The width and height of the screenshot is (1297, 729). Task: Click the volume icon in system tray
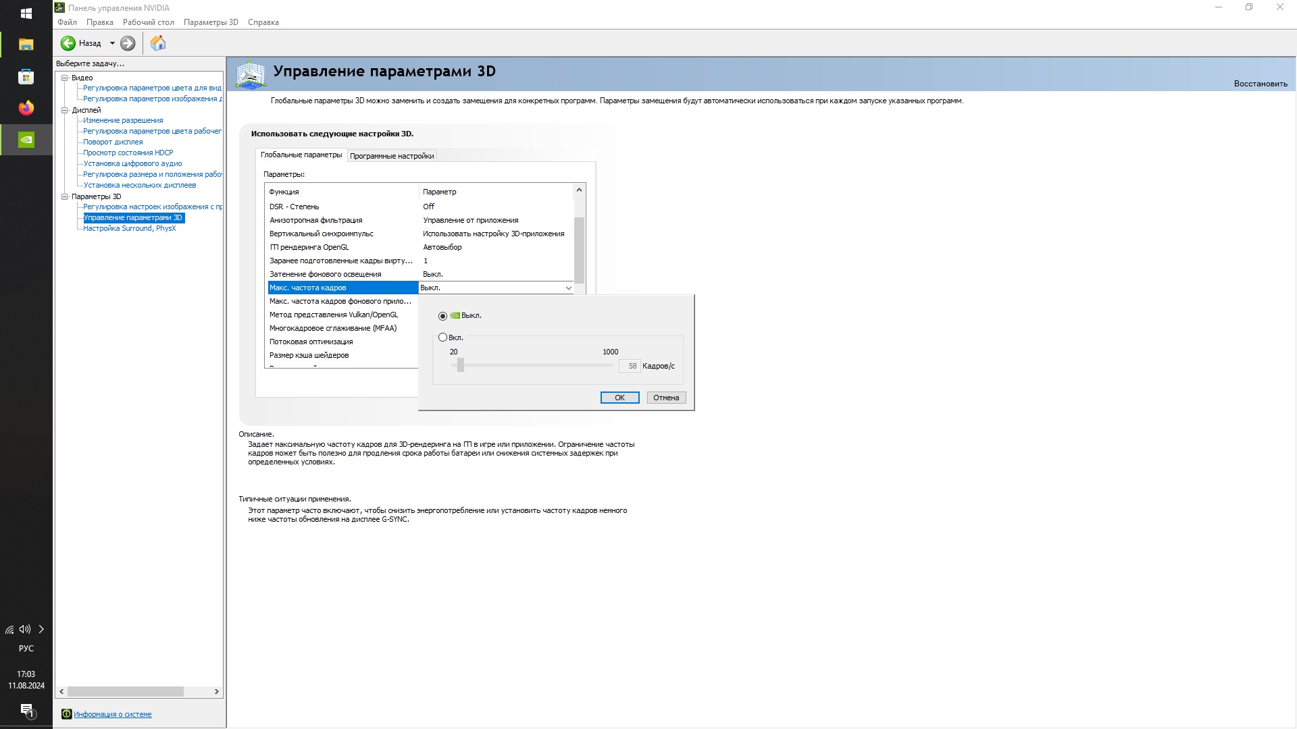click(25, 629)
